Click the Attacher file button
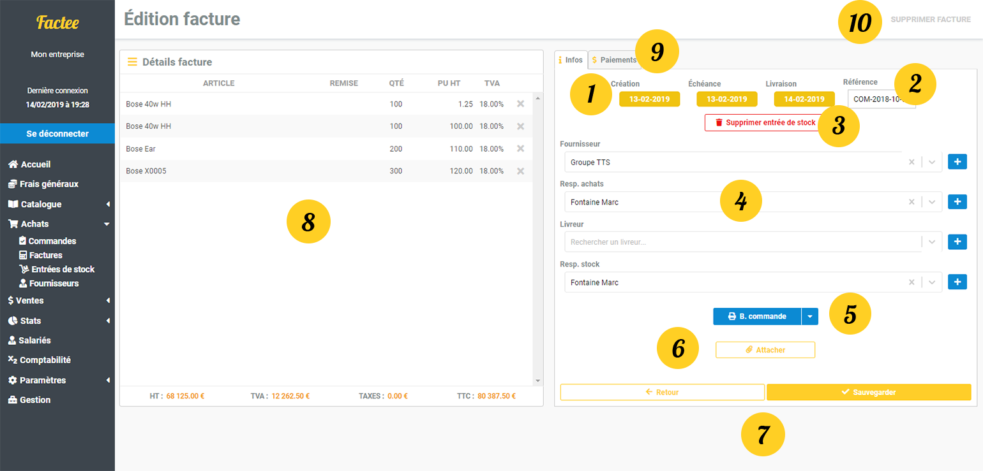 [765, 350]
